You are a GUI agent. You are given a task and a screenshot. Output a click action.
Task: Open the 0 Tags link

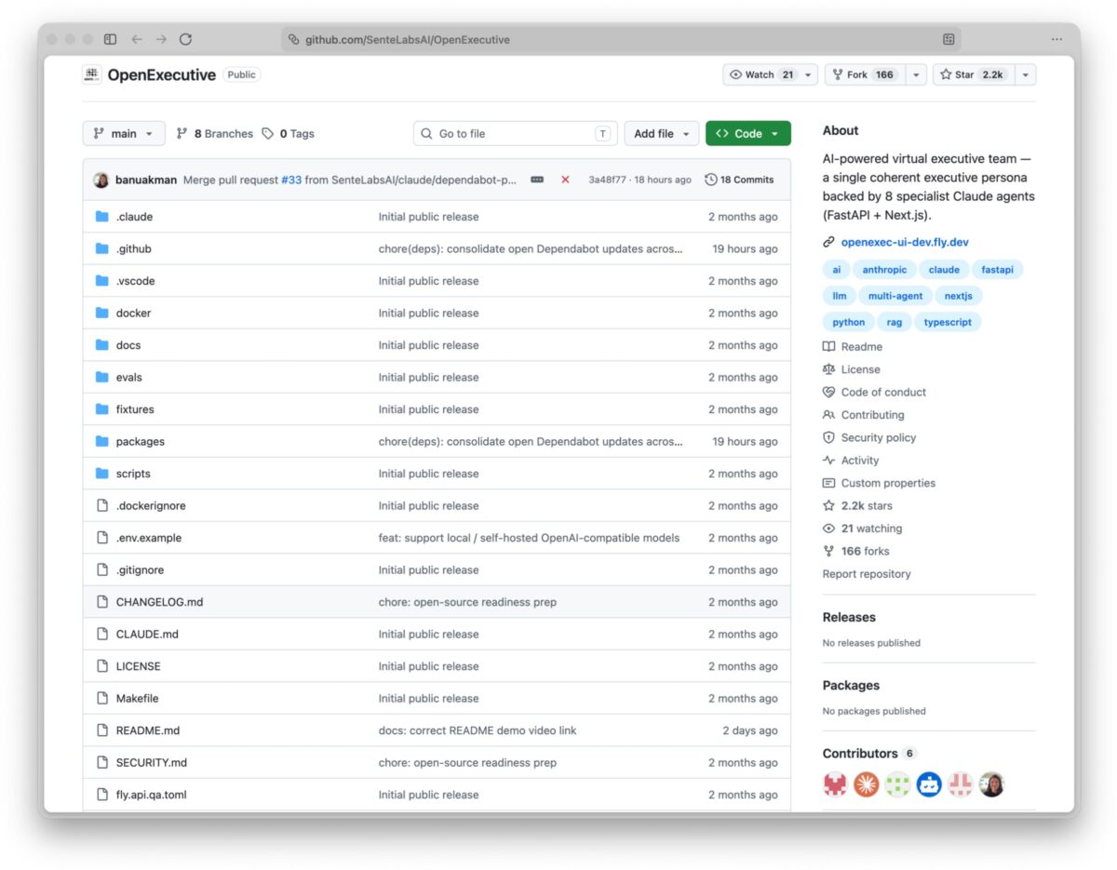[288, 134]
